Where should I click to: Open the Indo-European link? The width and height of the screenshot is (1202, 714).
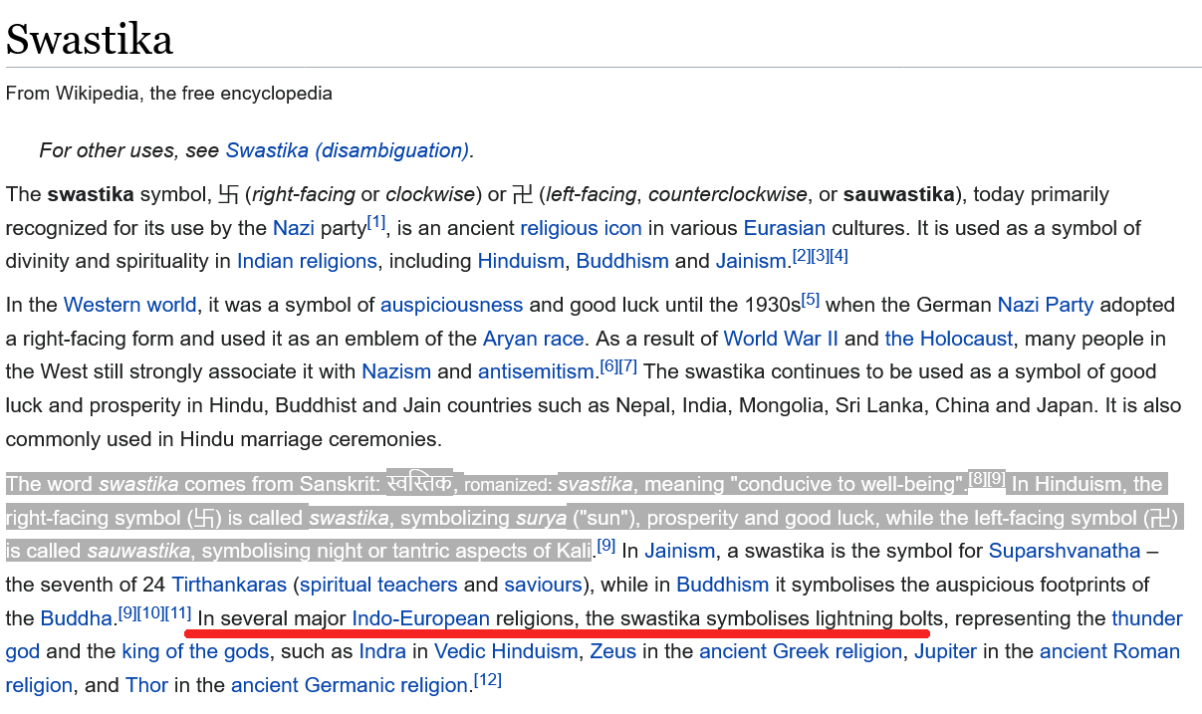click(x=421, y=618)
